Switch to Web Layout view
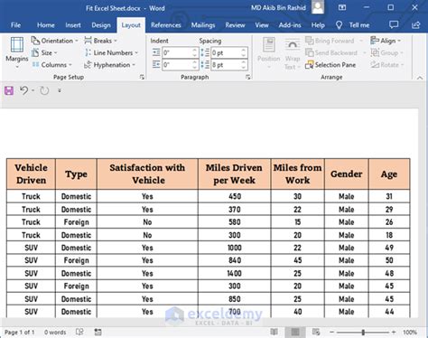 (x=316, y=332)
